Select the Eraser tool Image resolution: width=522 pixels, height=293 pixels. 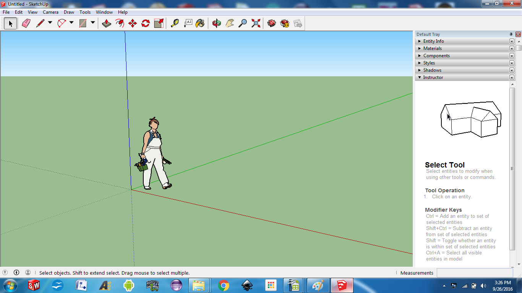(x=26, y=24)
